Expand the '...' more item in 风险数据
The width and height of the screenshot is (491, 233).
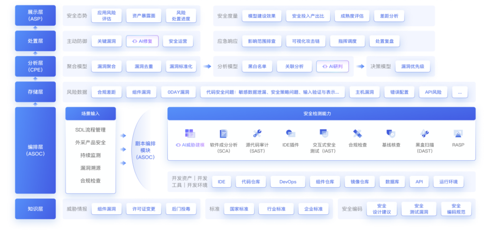tap(460, 92)
